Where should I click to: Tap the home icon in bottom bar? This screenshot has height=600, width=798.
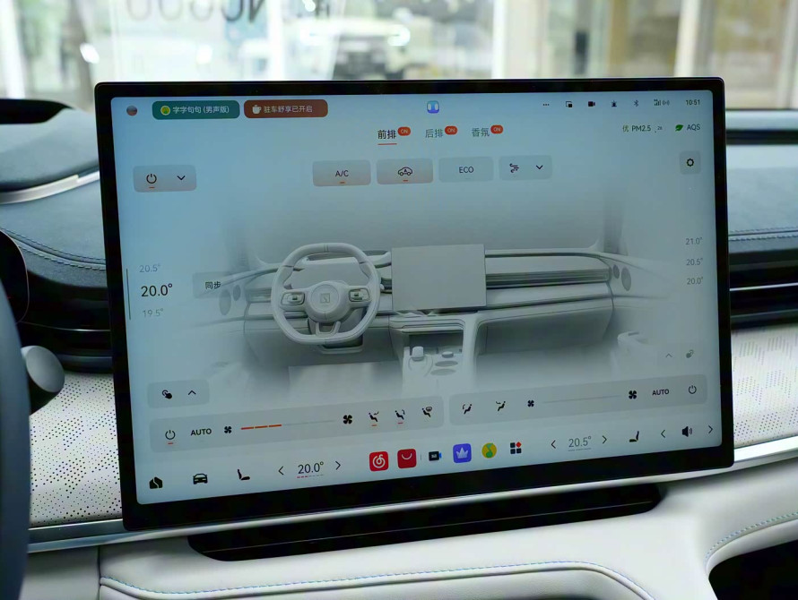156,483
